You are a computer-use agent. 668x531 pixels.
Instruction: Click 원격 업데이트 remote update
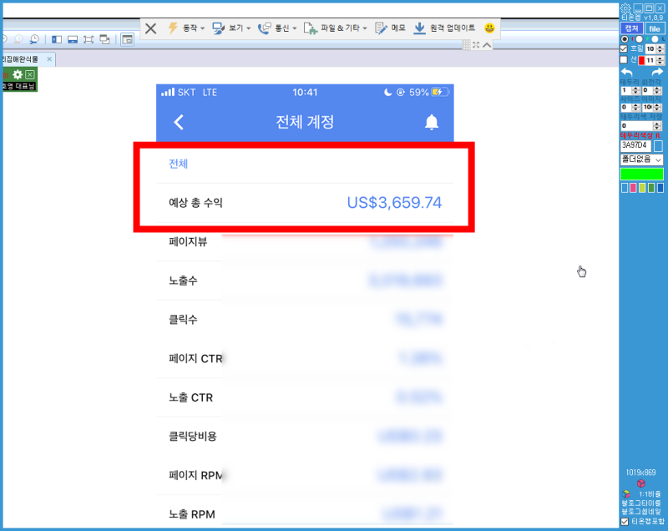(x=444, y=28)
